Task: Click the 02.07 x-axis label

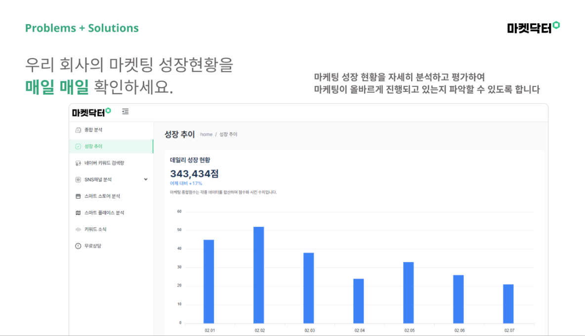Action: 509,331
